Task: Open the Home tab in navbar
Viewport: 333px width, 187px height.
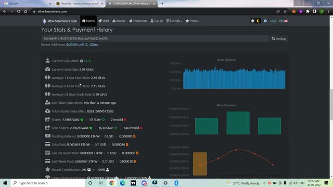Action: 88,21
